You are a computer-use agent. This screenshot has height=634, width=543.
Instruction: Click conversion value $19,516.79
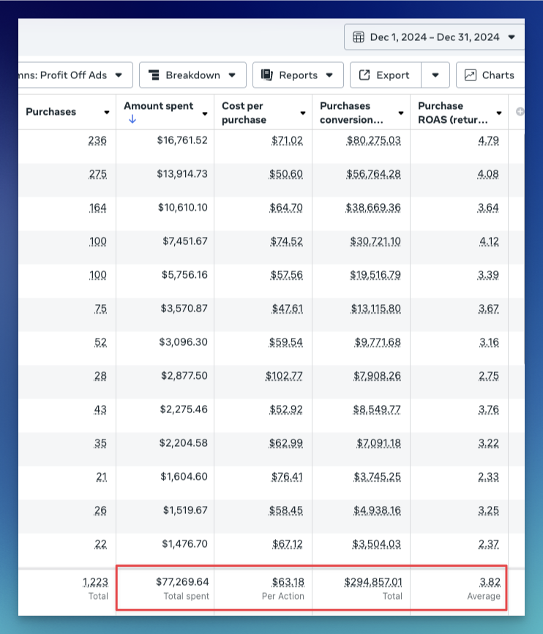(x=375, y=274)
